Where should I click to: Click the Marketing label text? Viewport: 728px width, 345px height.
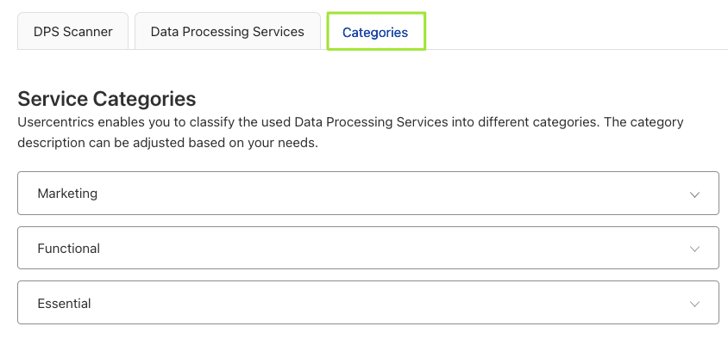(x=67, y=194)
